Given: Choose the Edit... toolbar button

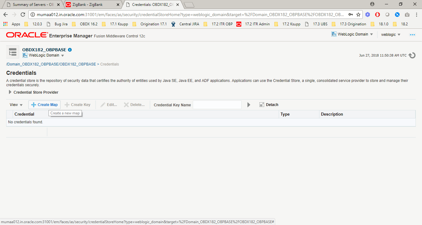Looking at the screenshot, I should pos(109,105).
